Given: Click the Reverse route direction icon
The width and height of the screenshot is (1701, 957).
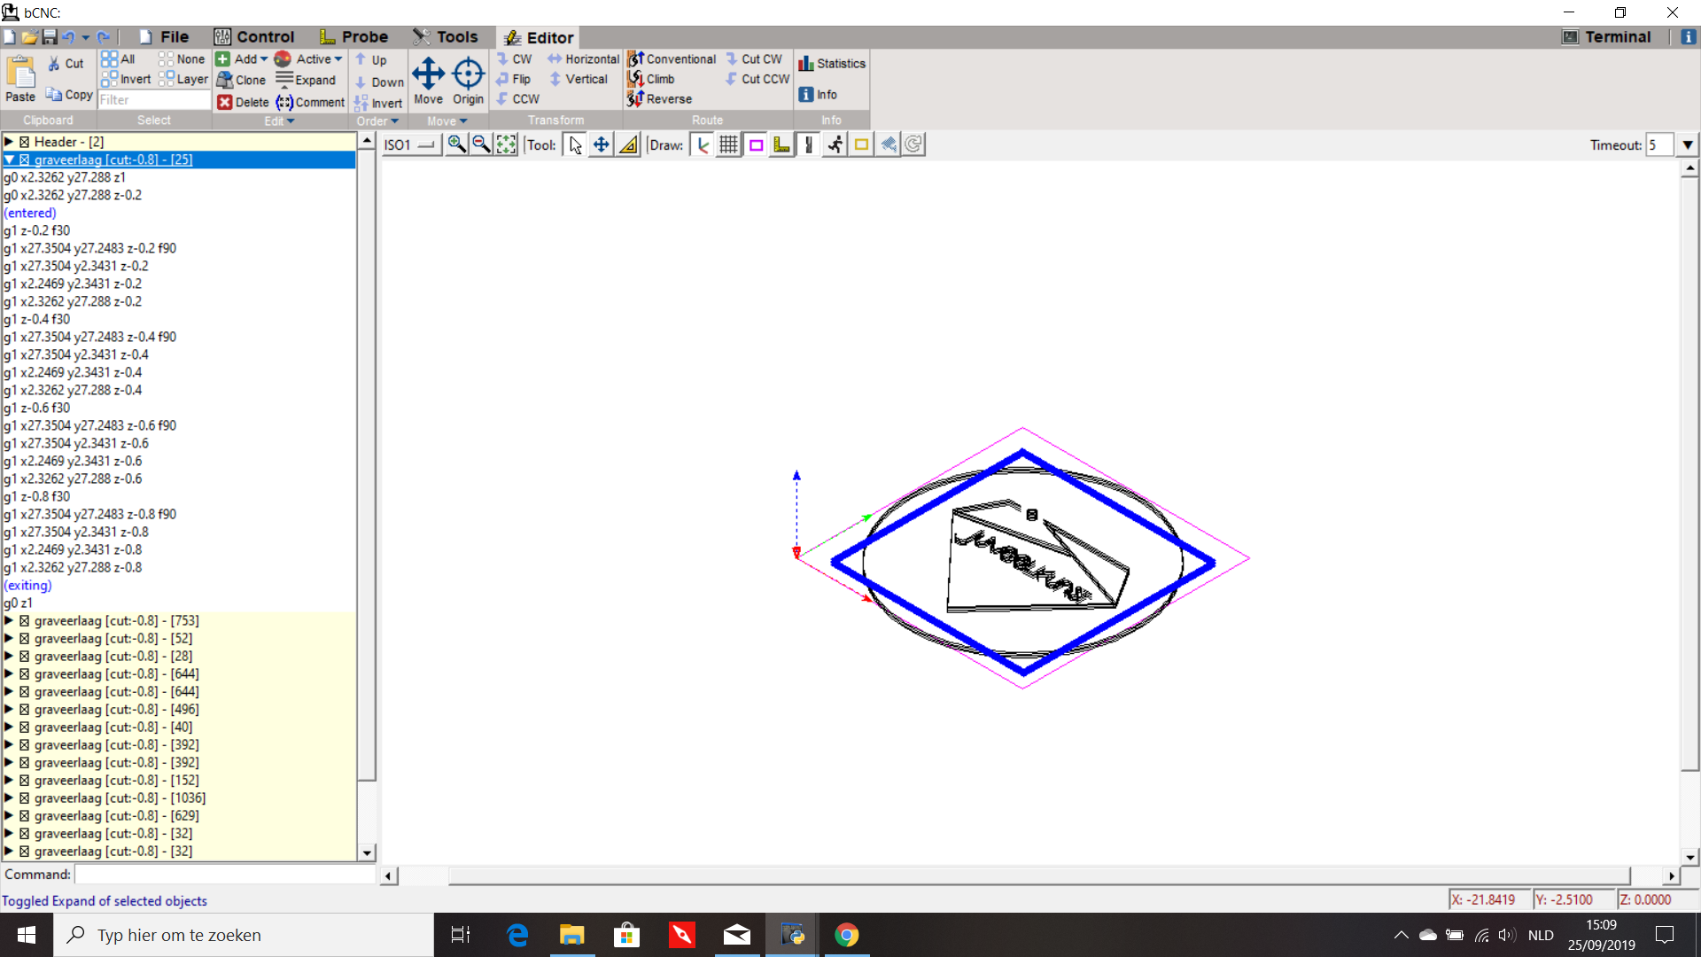Looking at the screenshot, I should (659, 99).
